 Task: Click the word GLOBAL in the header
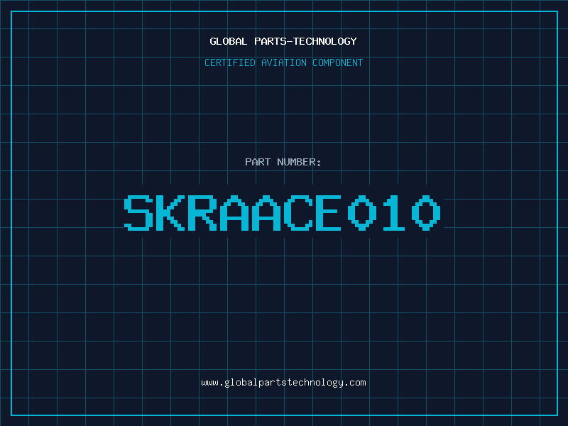[x=229, y=41]
